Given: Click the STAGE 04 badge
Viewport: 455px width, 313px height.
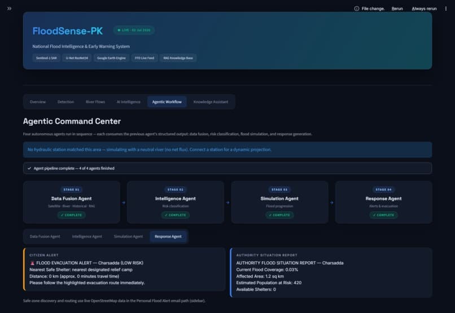Looking at the screenshot, I should (384, 189).
